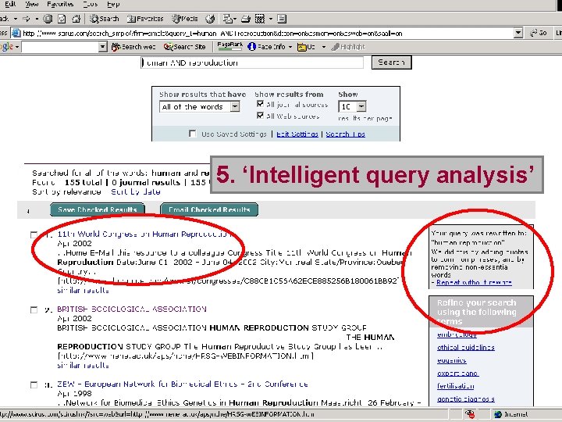This screenshot has height=422, width=562.
Task: Click Search web on Google toolbar
Action: 133,47
